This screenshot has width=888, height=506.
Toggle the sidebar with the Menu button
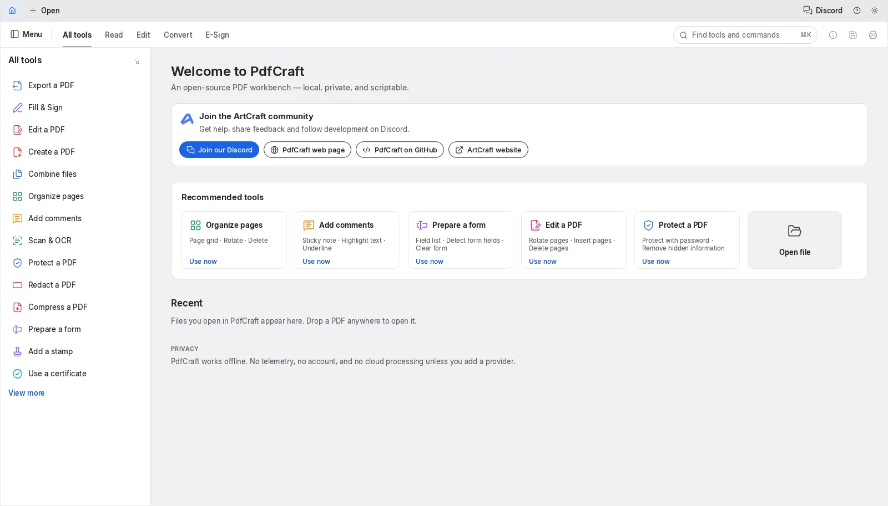(26, 34)
